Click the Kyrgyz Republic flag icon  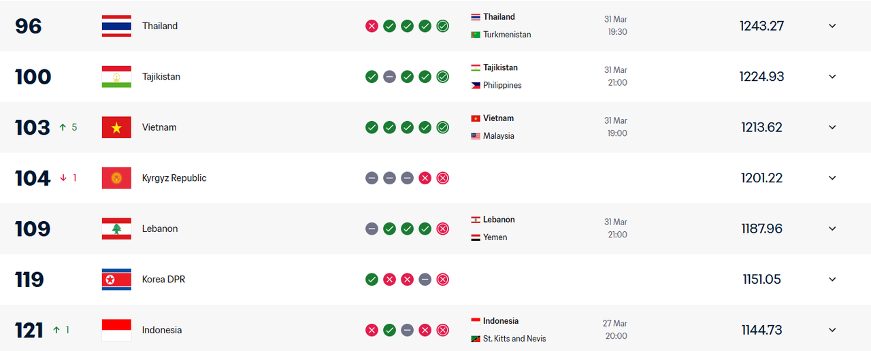116,178
